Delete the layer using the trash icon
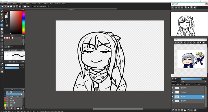This screenshot has height=112, width=208. (195, 110)
